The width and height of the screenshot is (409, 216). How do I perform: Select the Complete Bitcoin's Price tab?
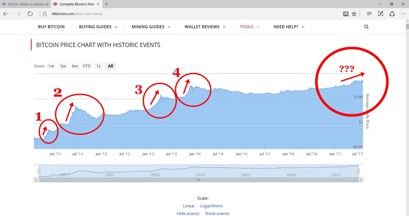(x=76, y=4)
